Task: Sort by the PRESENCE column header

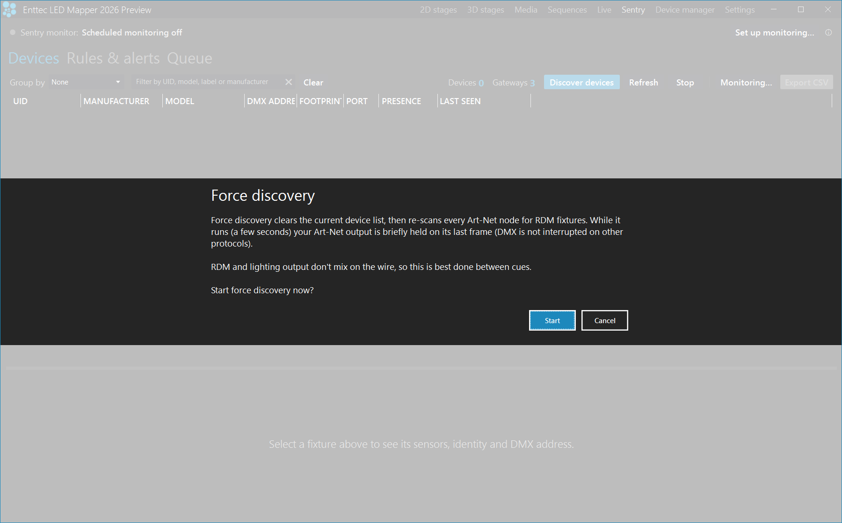Action: pos(408,101)
